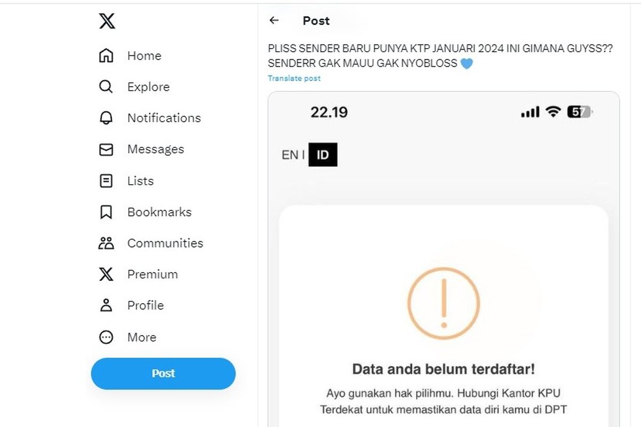Screen dimensions: 641x427
Task: Open the Translate post link
Action: pos(294,78)
